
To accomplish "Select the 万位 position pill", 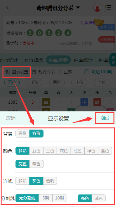I will click(x=12, y=82).
